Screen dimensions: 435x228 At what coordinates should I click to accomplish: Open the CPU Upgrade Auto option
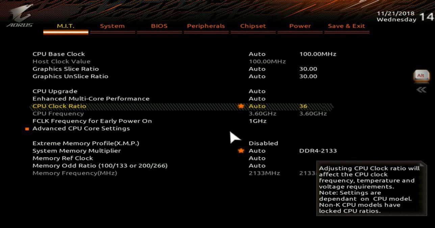tap(257, 91)
